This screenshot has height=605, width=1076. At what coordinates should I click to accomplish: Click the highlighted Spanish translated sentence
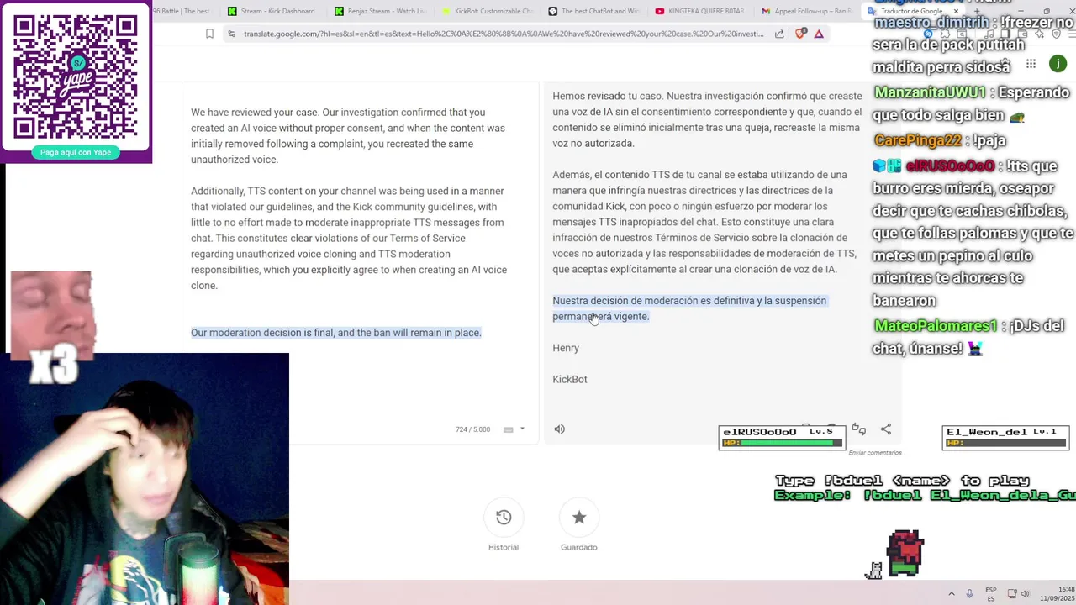point(689,308)
